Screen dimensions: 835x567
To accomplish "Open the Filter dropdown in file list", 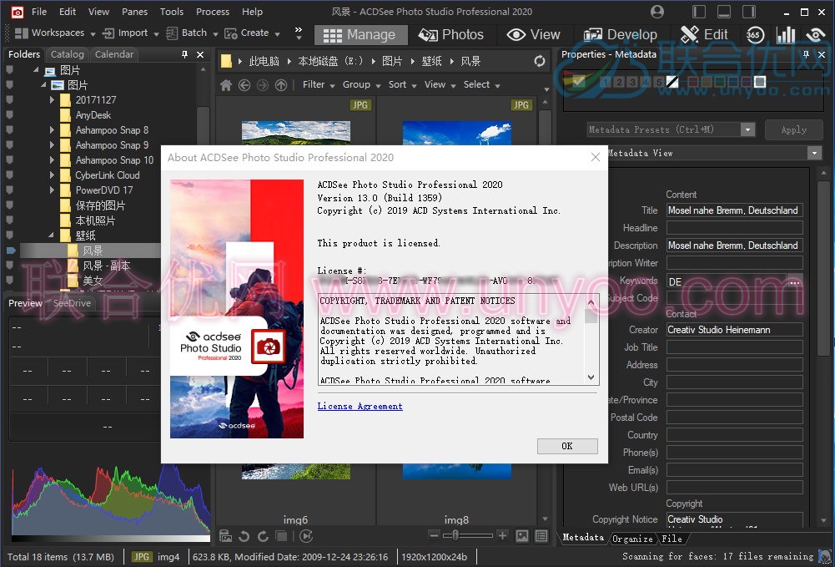I will [319, 84].
